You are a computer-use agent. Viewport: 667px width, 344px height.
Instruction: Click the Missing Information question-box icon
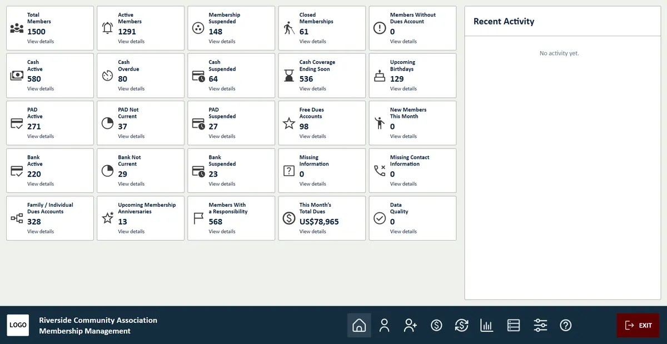click(x=288, y=171)
